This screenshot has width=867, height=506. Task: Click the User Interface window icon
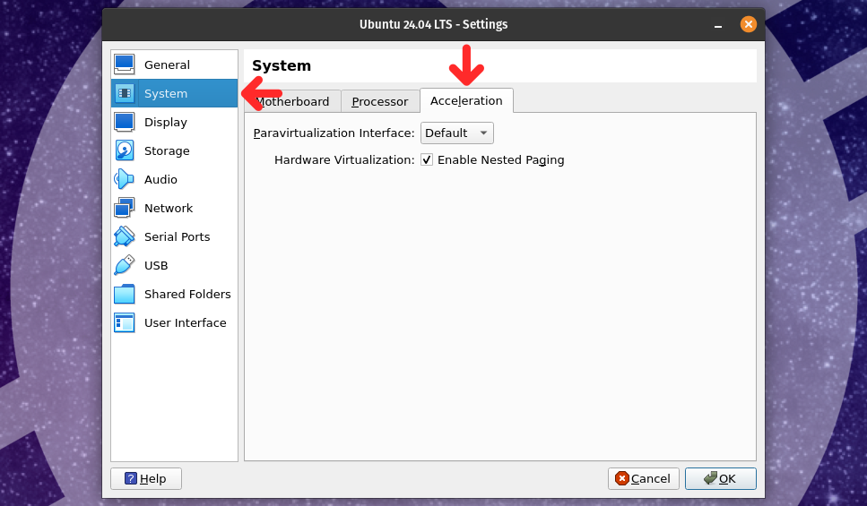[x=124, y=323]
